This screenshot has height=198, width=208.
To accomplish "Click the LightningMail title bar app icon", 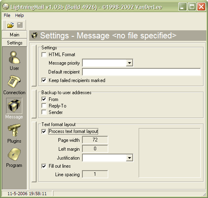I will pyautogui.click(x=6, y=6).
